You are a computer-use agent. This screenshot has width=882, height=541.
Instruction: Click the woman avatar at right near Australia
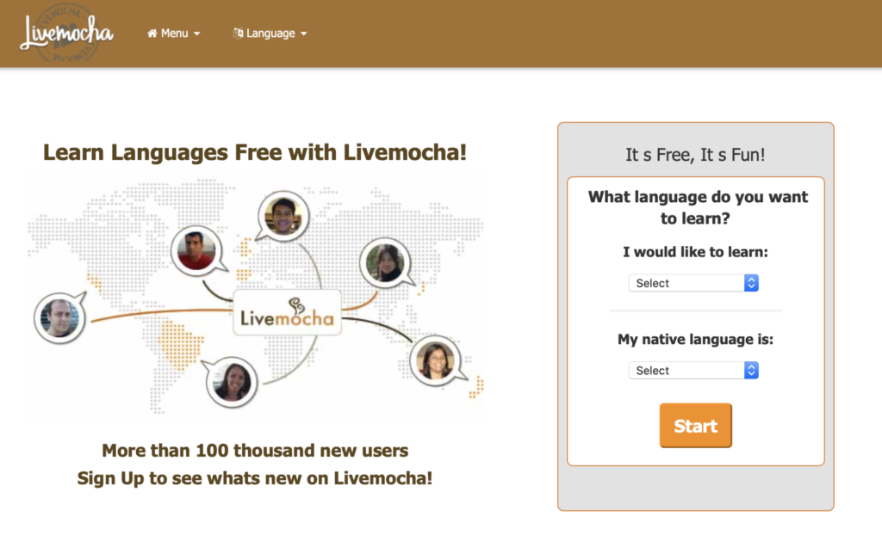[x=435, y=360]
